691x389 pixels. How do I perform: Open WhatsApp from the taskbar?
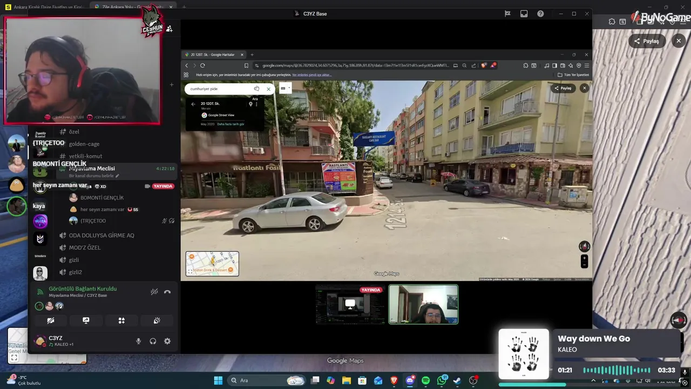tap(442, 380)
